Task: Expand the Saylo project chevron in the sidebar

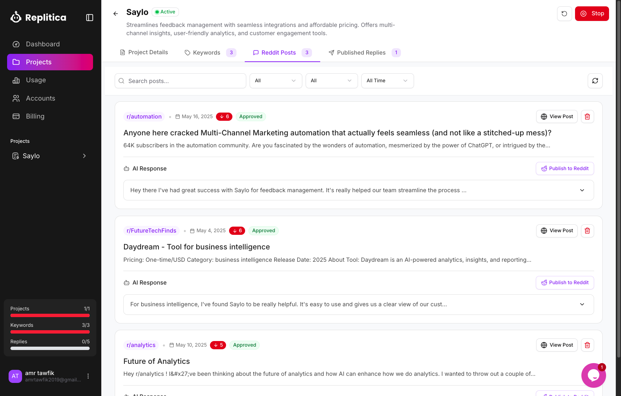Action: [84, 156]
